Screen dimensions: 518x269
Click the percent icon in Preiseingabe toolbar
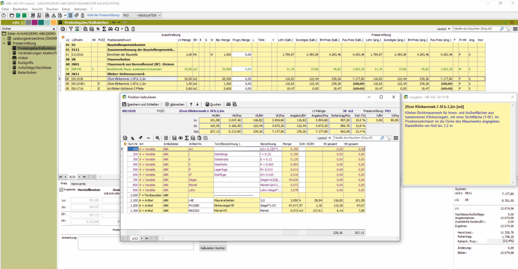pyautogui.click(x=98, y=29)
